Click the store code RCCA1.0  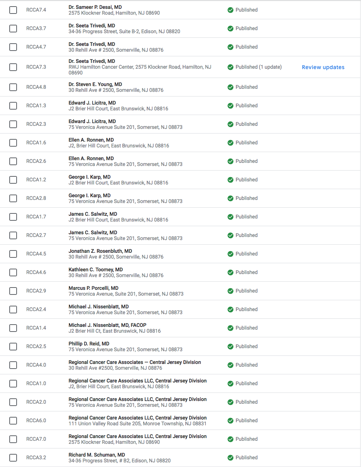pyautogui.click(x=36, y=384)
